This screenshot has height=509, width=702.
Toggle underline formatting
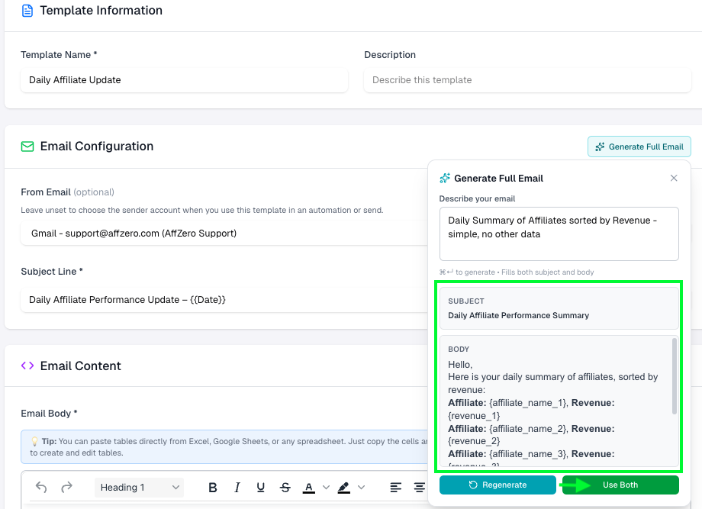(x=260, y=488)
